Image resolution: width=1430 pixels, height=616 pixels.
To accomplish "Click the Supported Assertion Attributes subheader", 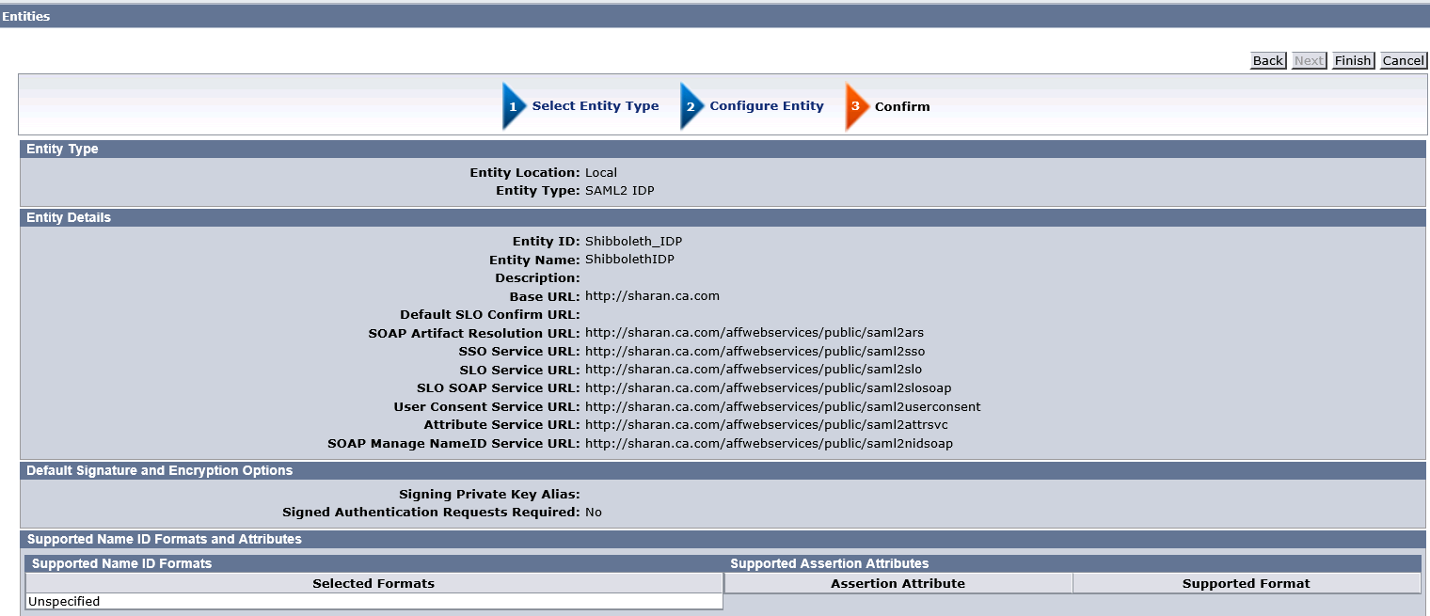I will pyautogui.click(x=829, y=563).
